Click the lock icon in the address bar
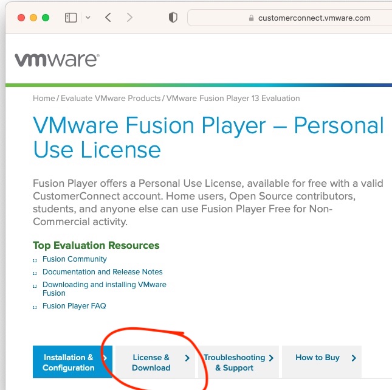Screen dimensions: 392x390 click(x=252, y=18)
